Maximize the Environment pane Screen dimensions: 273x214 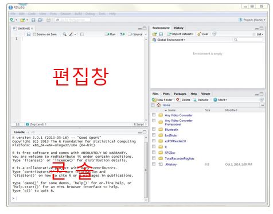coord(262,28)
